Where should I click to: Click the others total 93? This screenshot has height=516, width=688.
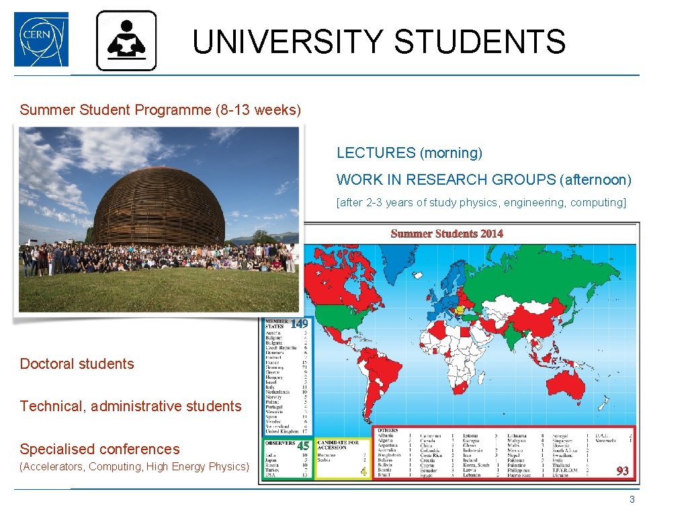coord(622,471)
